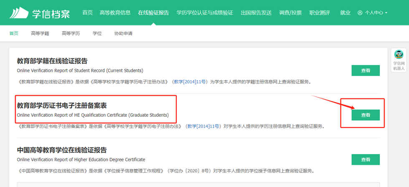Click 查看 for 教育部学籍在线验证报告
The height and width of the screenshot is (187, 409).
tap(365, 71)
